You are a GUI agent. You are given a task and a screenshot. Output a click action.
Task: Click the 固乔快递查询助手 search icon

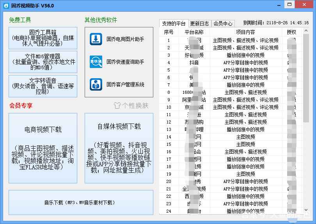coord(96,62)
